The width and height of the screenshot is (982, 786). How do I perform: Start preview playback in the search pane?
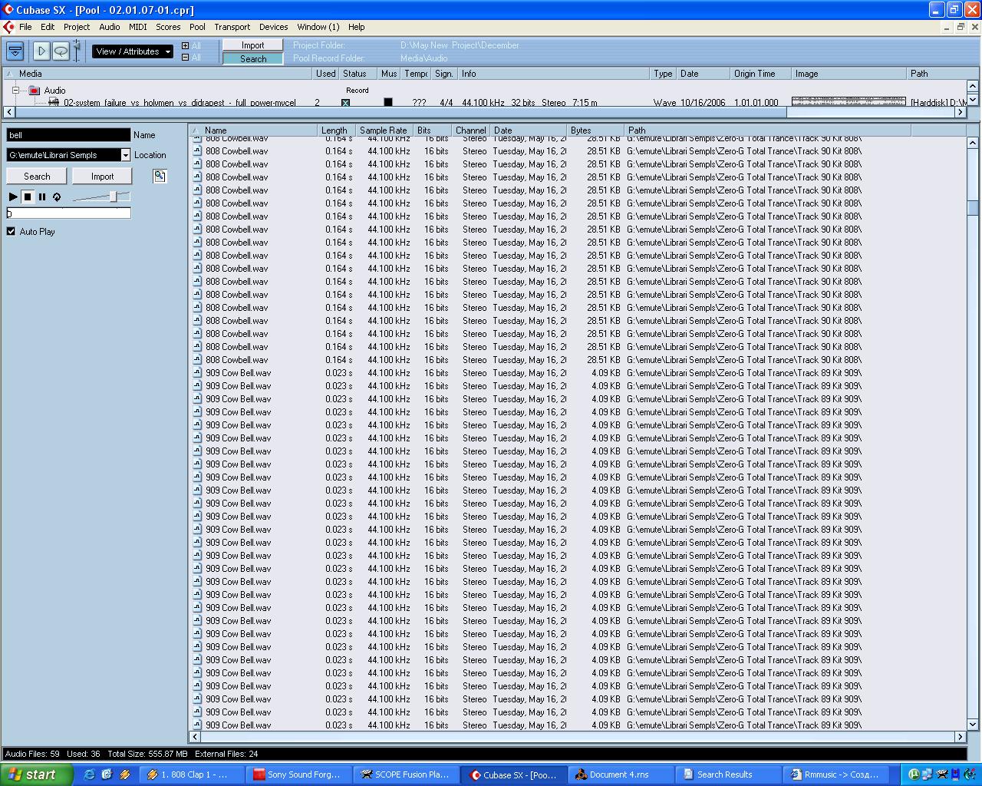13,196
